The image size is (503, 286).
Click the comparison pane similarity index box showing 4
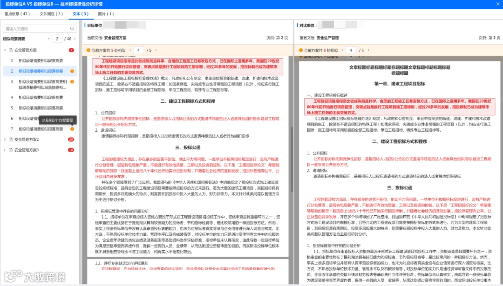click(x=351, y=50)
